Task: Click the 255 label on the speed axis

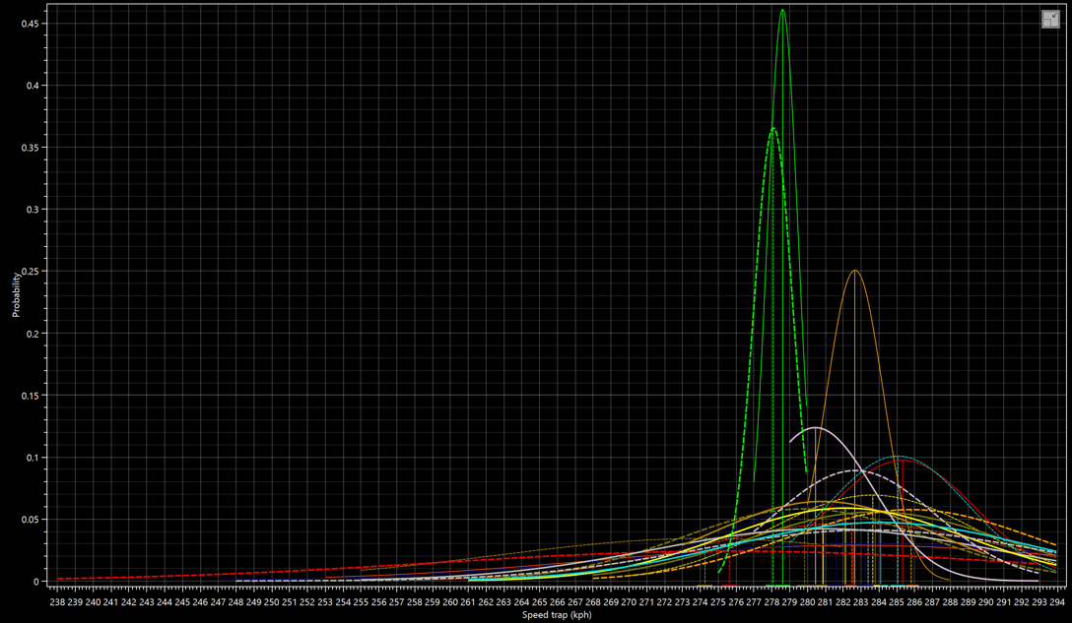Action: (x=361, y=601)
